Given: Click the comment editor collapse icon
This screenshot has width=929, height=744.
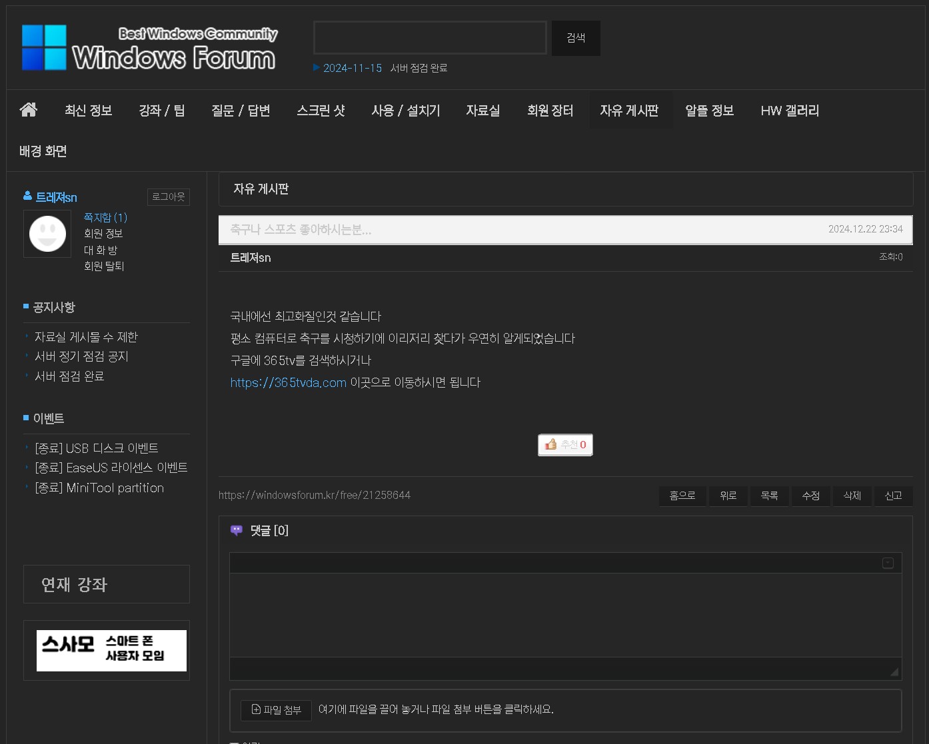Looking at the screenshot, I should pyautogui.click(x=888, y=563).
